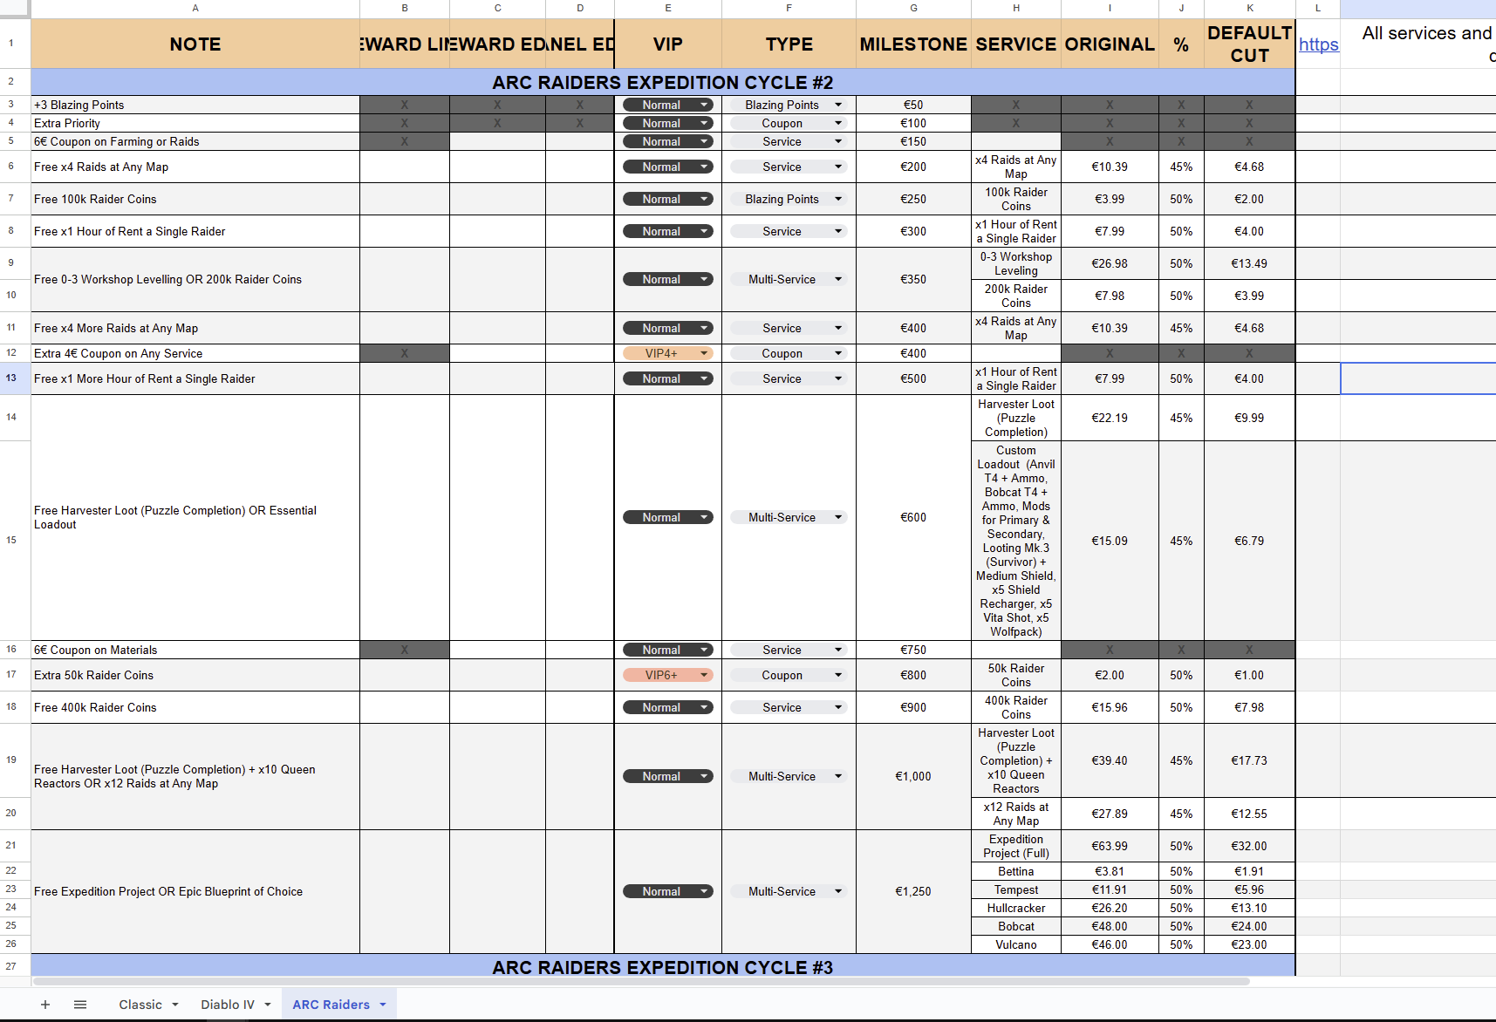Select cell 'Free 0-3 Workshop Levelling OR 200k Raider Coins'
This screenshot has width=1496, height=1022.
(x=195, y=279)
